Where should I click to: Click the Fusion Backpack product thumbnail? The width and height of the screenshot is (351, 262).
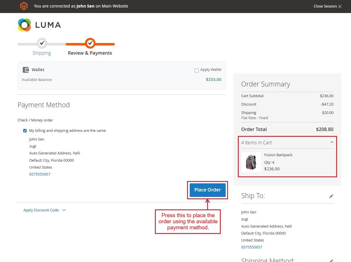pos(251,162)
